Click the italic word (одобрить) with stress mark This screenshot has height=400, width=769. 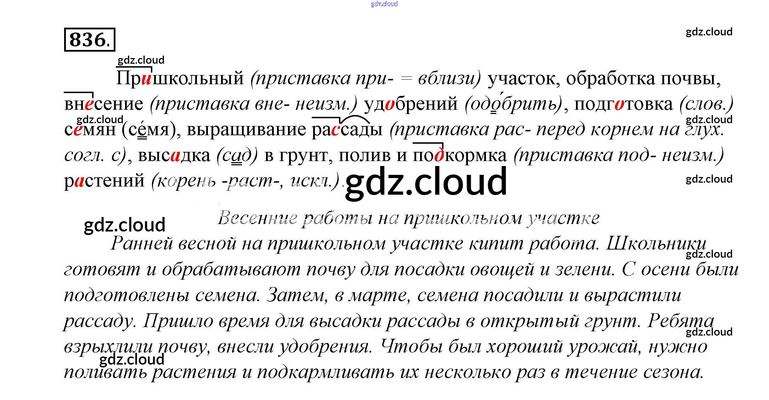pos(513,104)
